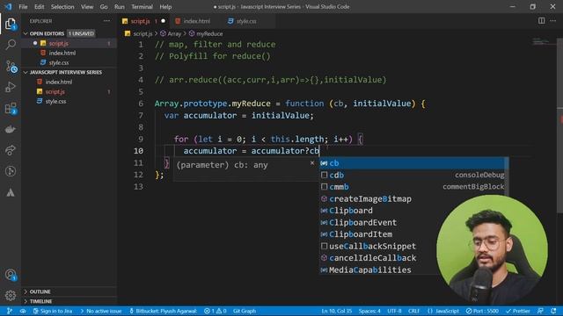Open the View menu
This screenshot has height=316, width=563.
pyautogui.click(x=87, y=6)
